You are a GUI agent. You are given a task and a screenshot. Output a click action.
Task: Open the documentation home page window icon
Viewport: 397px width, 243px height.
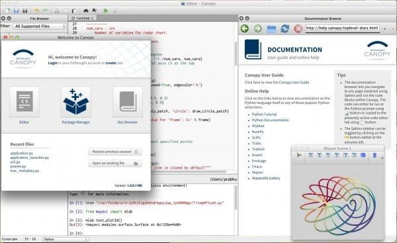pyautogui.click(x=271, y=28)
